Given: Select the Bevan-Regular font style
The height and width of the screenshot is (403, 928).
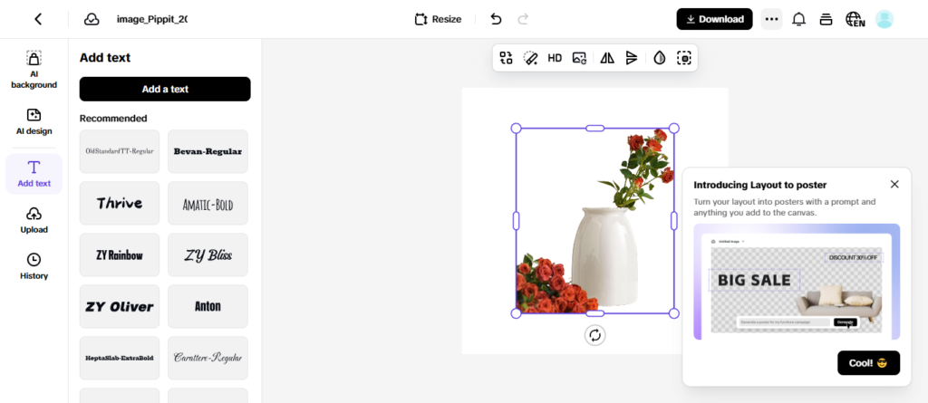Looking at the screenshot, I should [208, 151].
